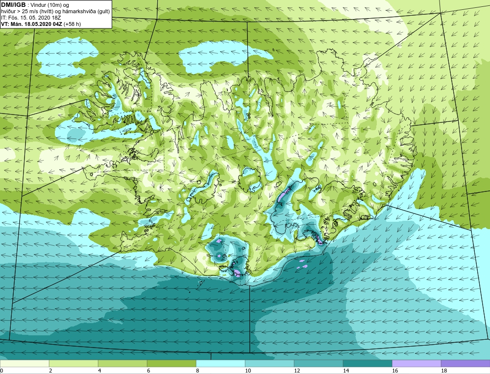This screenshot has height=374, width=490.
Task: Click the 12–14 m/s teal legend swatch
Action: (x=318, y=363)
